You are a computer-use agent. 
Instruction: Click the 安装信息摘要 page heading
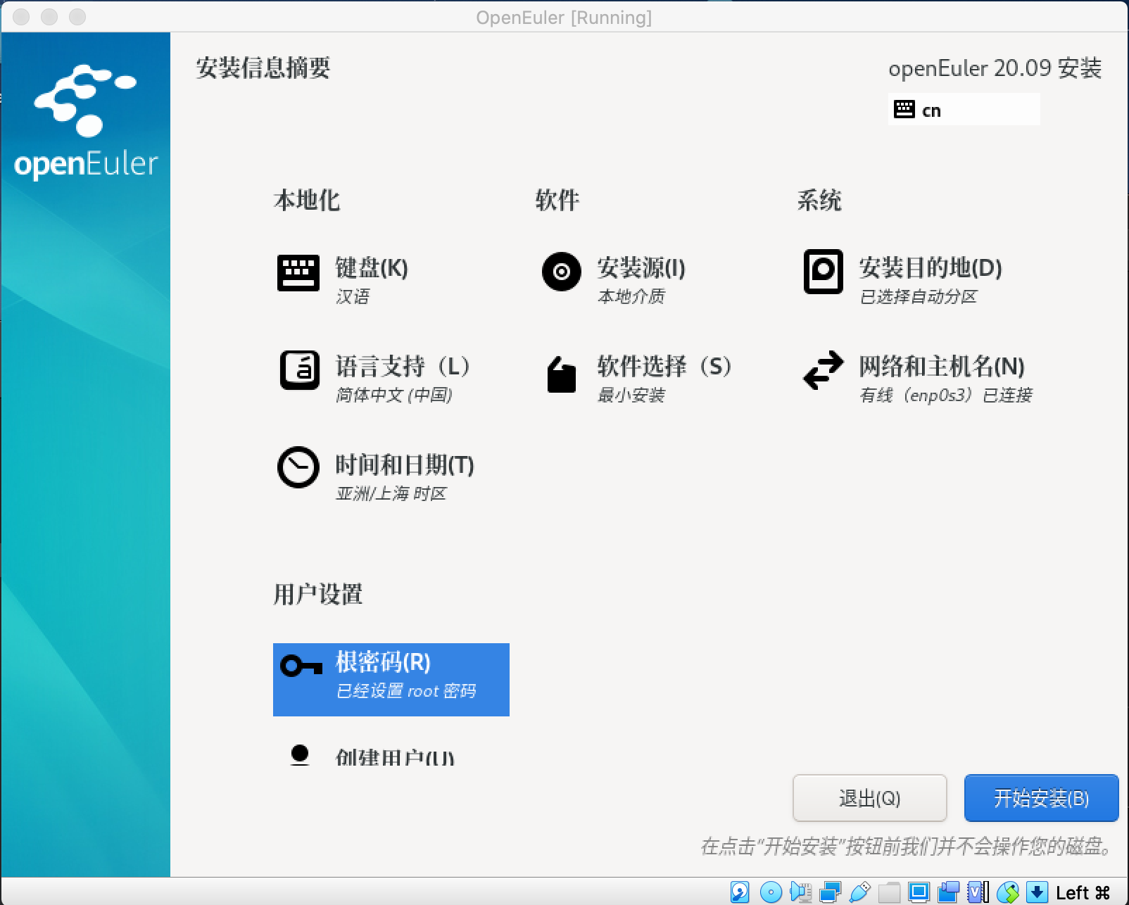coord(263,68)
